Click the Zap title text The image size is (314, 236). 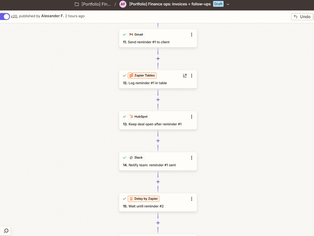tap(170, 4)
